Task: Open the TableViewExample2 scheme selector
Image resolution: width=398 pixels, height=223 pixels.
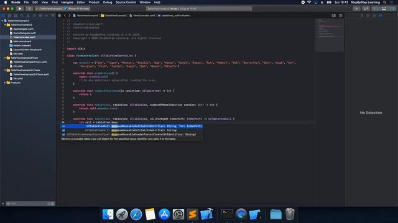Action: (x=49, y=9)
